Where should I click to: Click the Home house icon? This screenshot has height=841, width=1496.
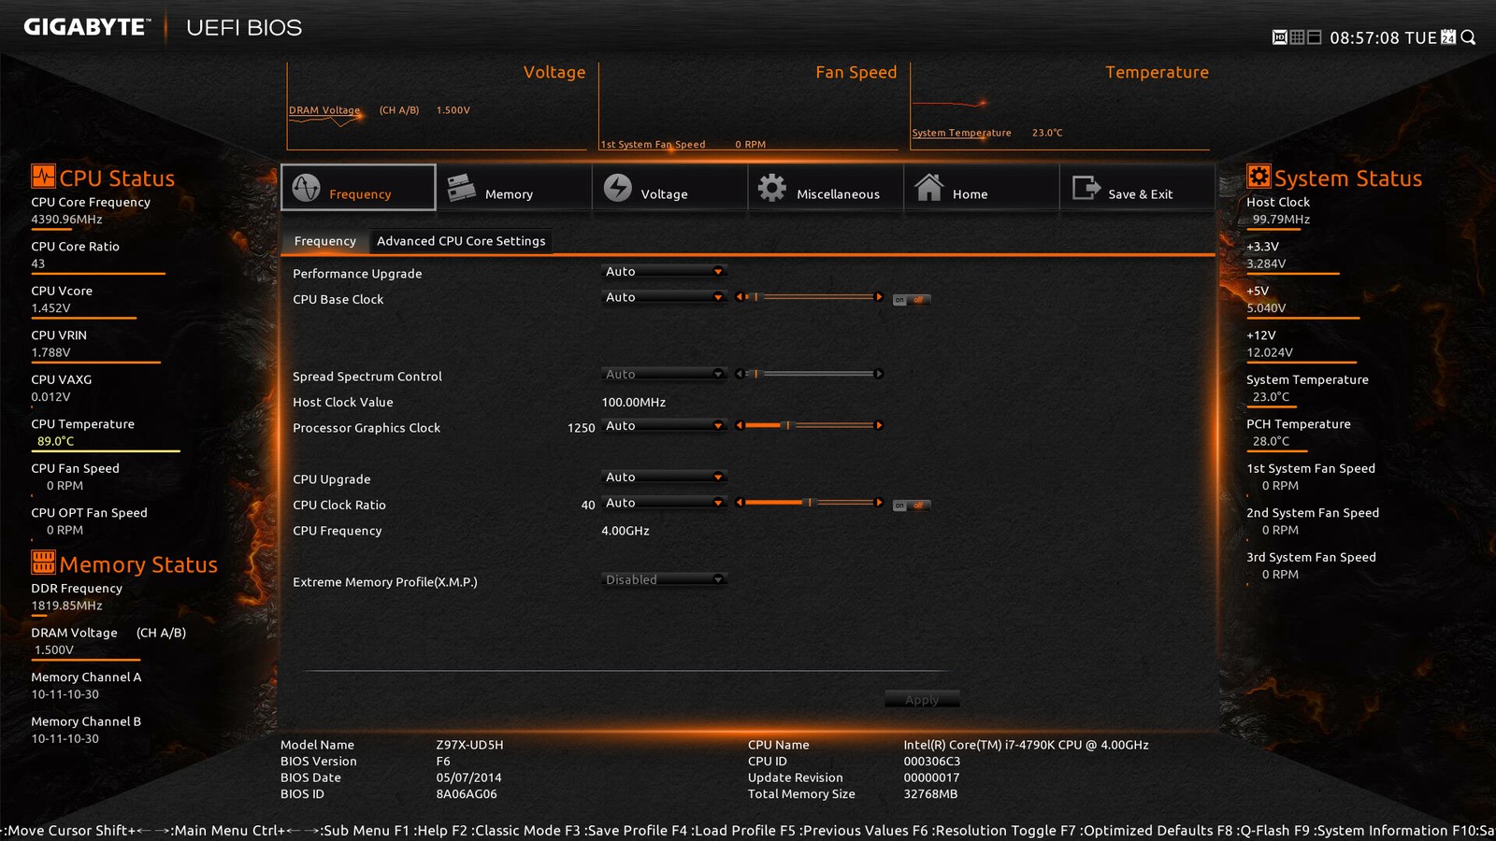[928, 187]
